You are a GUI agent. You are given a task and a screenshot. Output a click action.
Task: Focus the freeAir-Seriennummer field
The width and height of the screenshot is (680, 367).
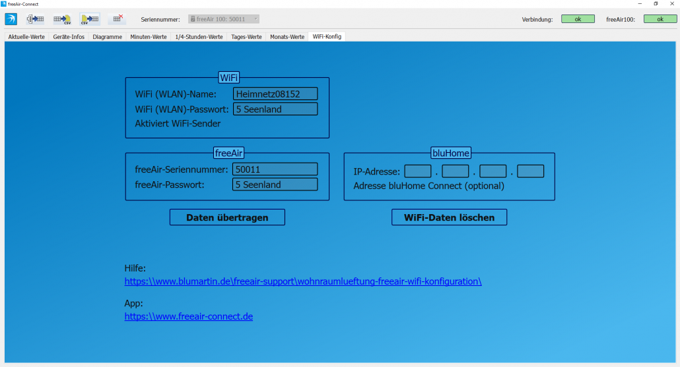pyautogui.click(x=275, y=169)
